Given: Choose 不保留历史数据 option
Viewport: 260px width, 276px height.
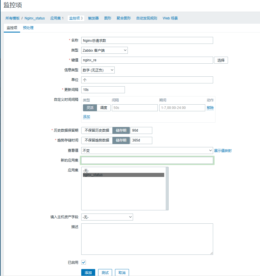Looking at the screenshot, I should (97, 130).
